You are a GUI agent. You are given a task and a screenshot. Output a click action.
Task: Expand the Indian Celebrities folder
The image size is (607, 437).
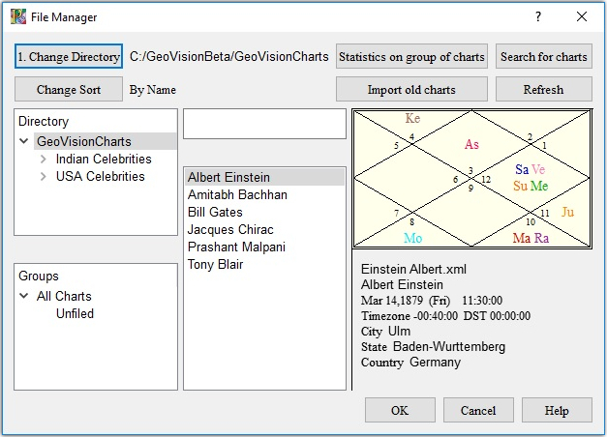point(43,160)
